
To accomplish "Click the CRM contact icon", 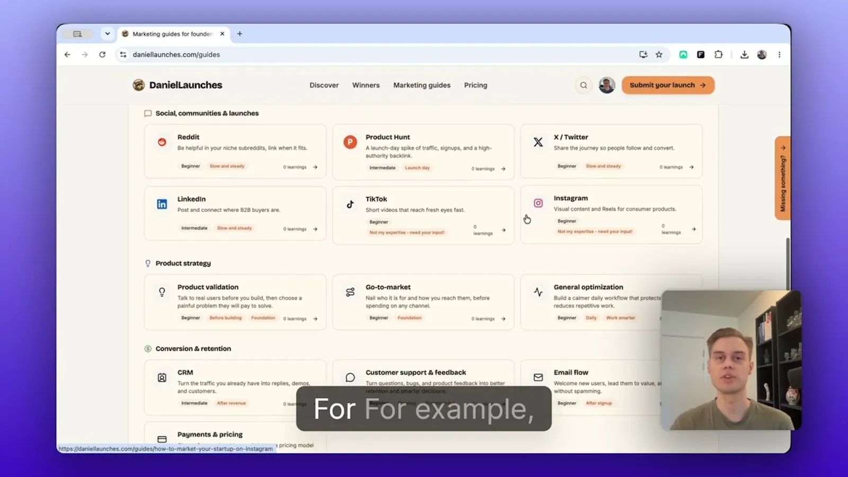I will (x=162, y=377).
